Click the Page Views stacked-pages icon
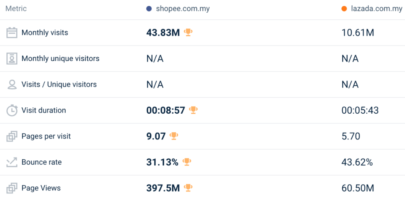Screen dimensions: 405x199 click(12, 188)
